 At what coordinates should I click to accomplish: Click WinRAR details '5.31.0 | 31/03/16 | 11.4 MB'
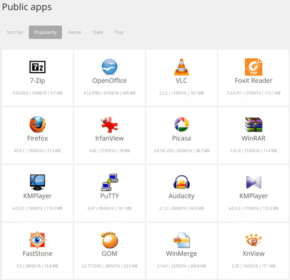click(254, 151)
